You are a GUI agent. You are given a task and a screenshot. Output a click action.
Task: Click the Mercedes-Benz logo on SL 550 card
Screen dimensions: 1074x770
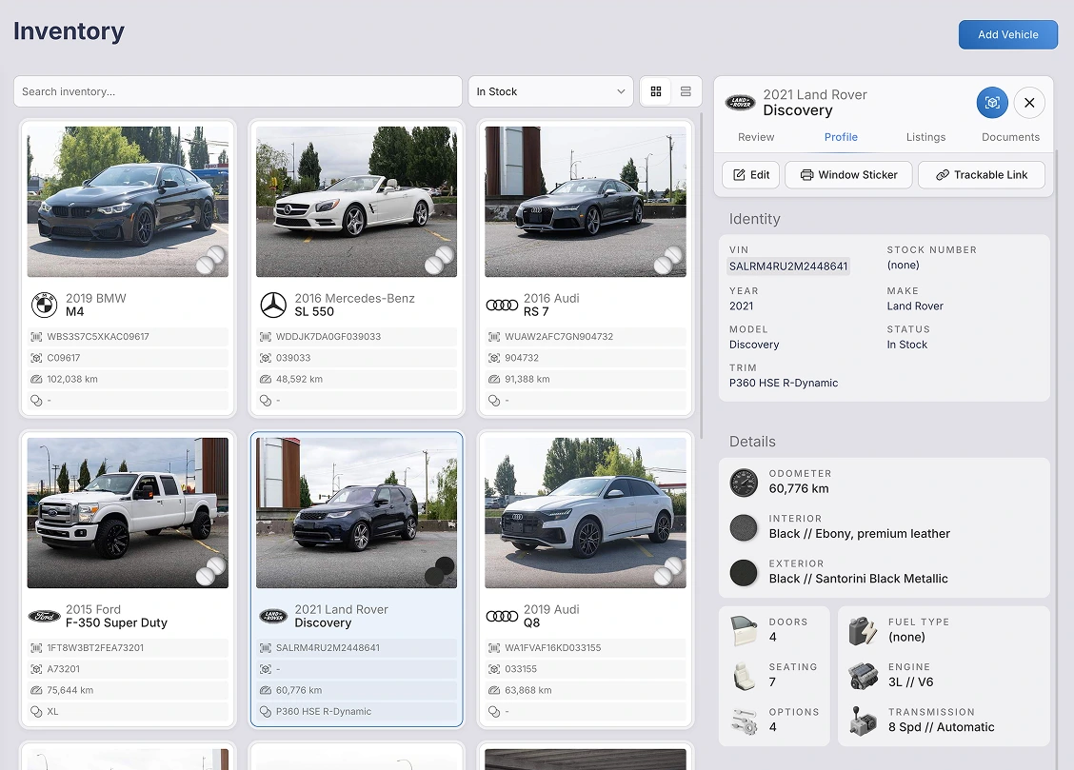(x=273, y=305)
